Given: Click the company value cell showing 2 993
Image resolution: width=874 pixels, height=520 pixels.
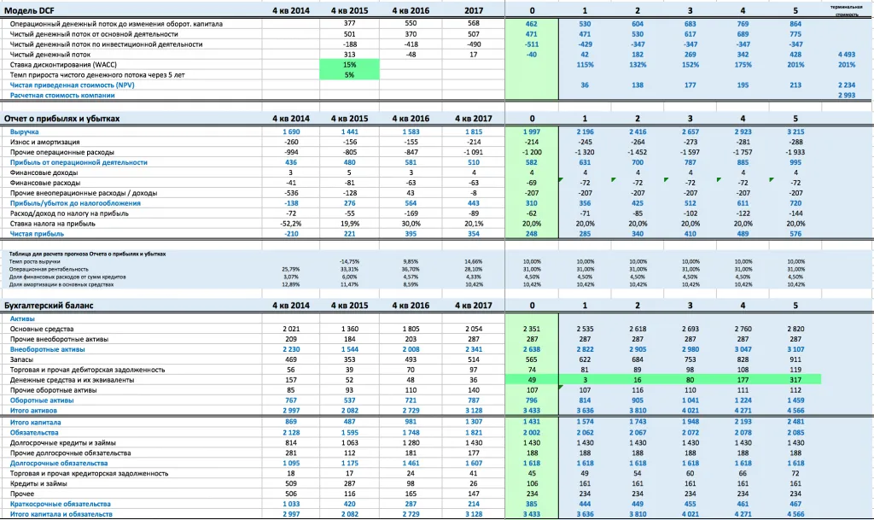Looking at the screenshot, I should pyautogui.click(x=846, y=96).
